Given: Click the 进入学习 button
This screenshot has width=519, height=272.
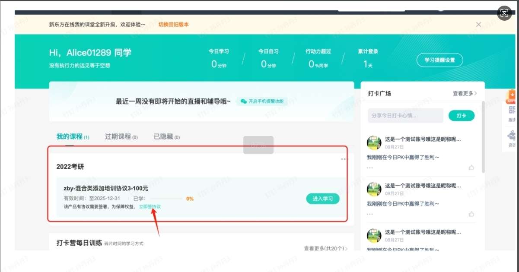Looking at the screenshot, I should coord(323,199).
